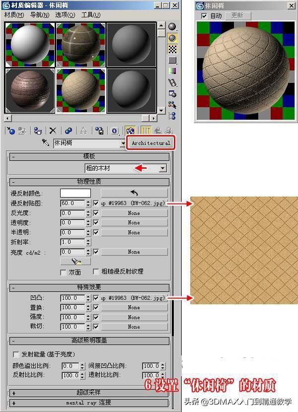Toggle the checkered Background icon

172,49
